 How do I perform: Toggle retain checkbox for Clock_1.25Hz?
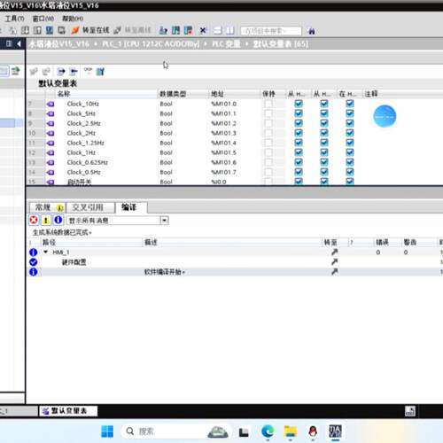pos(268,143)
